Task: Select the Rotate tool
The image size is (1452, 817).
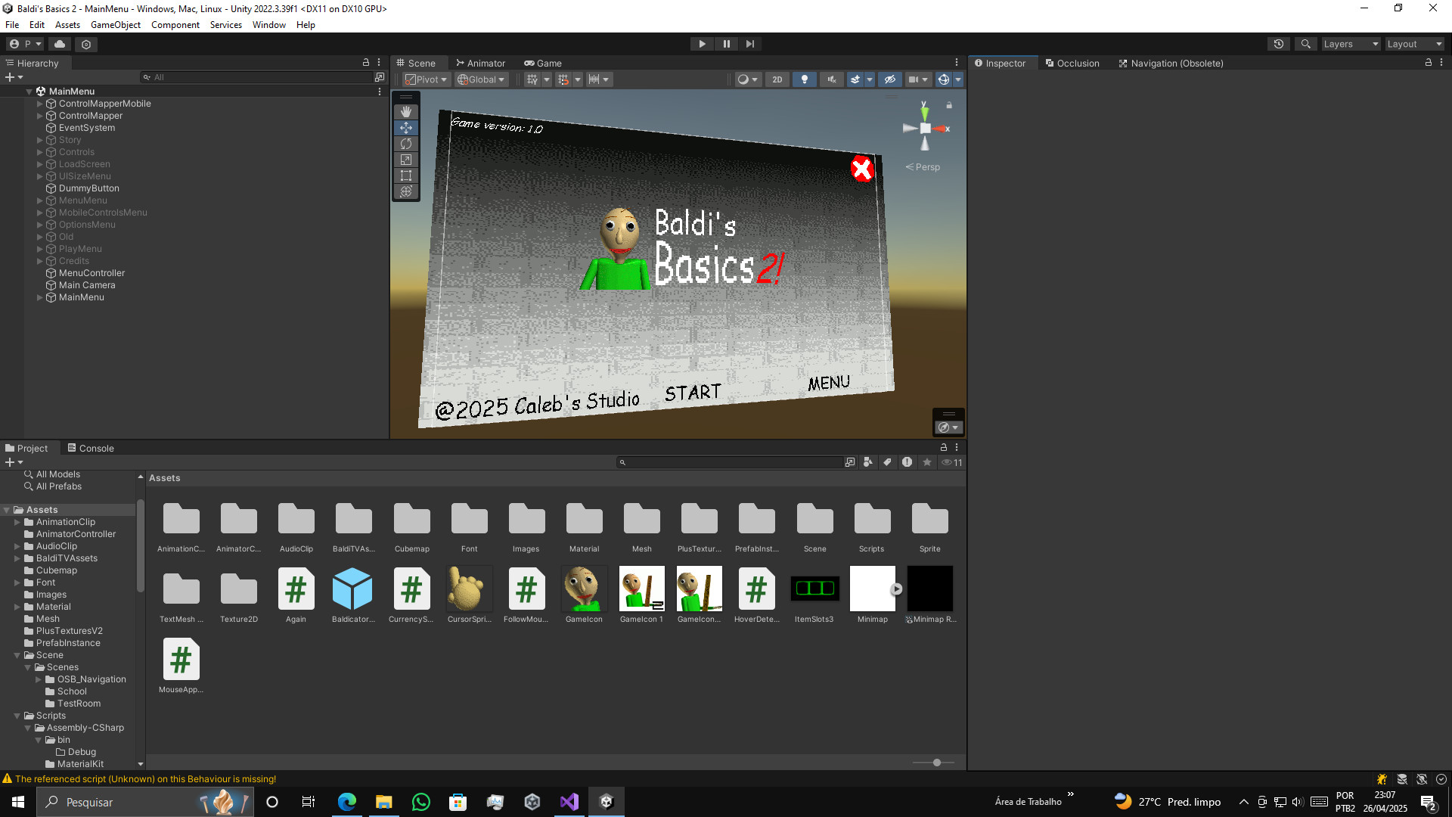Action: tap(406, 144)
